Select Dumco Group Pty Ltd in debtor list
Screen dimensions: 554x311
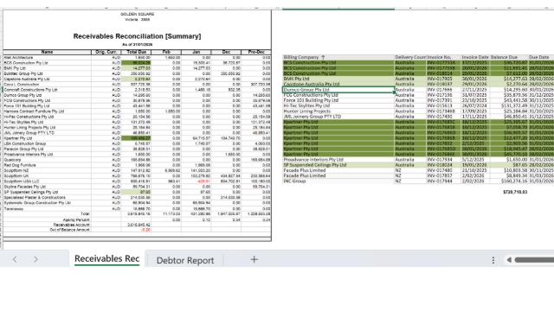[x=338, y=90]
